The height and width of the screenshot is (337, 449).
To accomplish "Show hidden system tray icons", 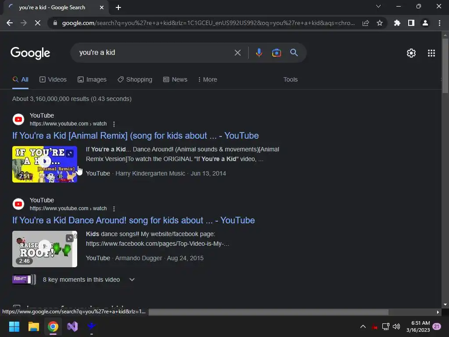I will tap(363, 326).
